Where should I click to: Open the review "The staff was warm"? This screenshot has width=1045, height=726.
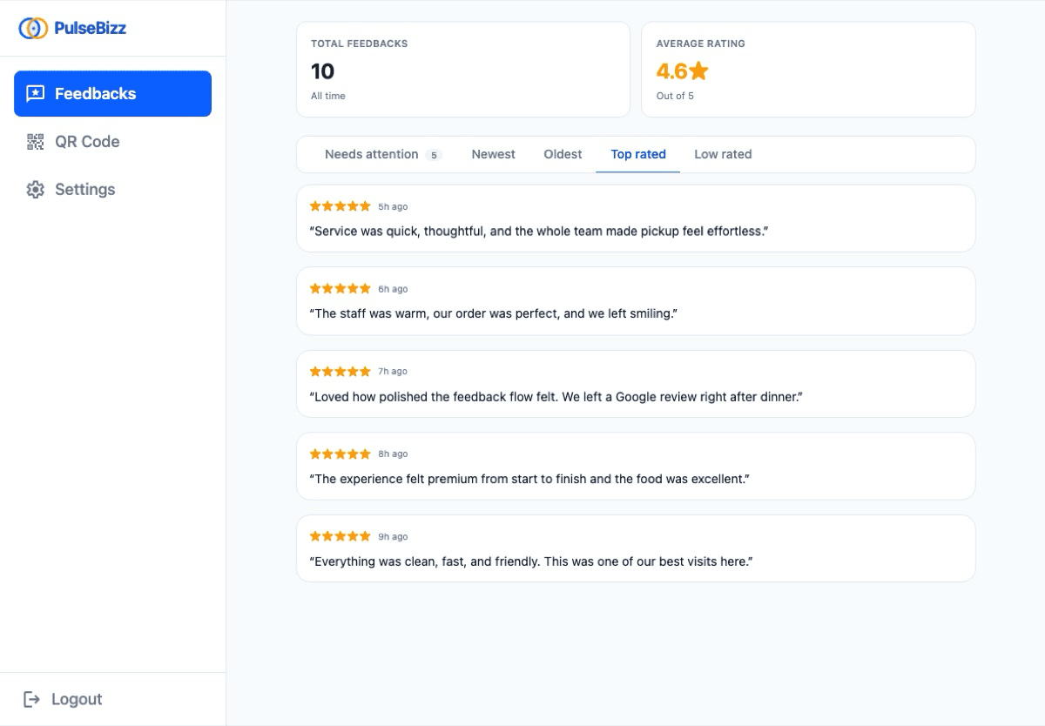tap(636, 301)
